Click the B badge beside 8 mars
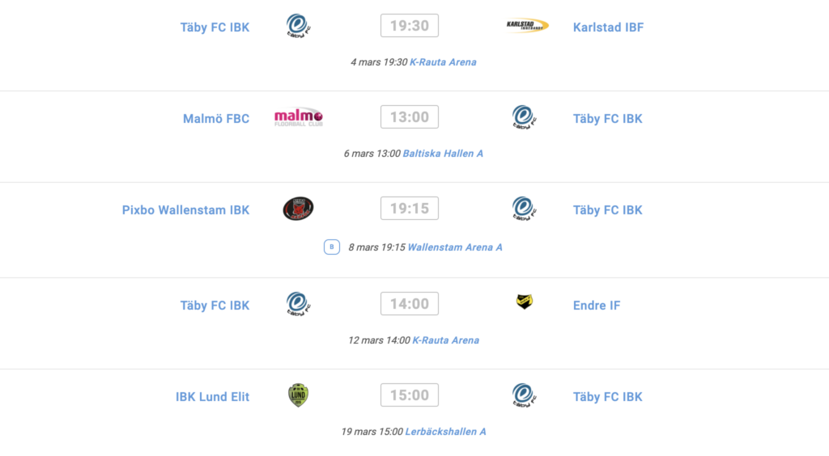829x456 pixels. [331, 247]
